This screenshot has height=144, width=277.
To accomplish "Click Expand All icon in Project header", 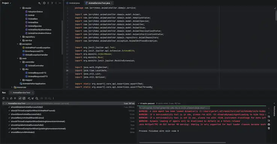I will pyautogui.click(x=48, y=3).
